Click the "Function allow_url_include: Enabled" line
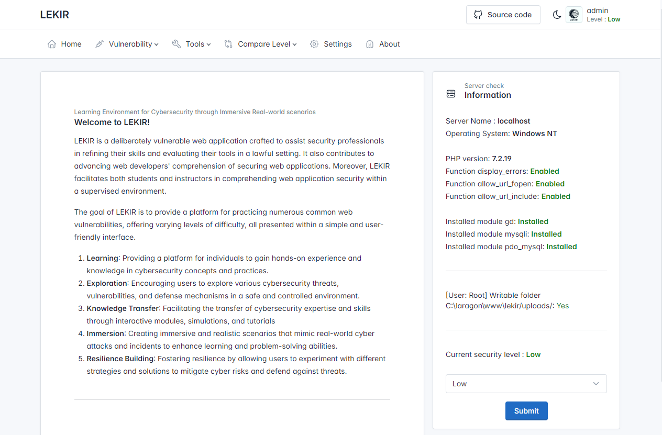662x435 pixels. click(508, 196)
